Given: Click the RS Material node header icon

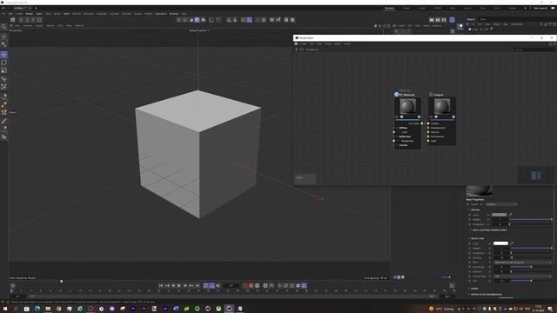Looking at the screenshot, I should click(x=397, y=95).
